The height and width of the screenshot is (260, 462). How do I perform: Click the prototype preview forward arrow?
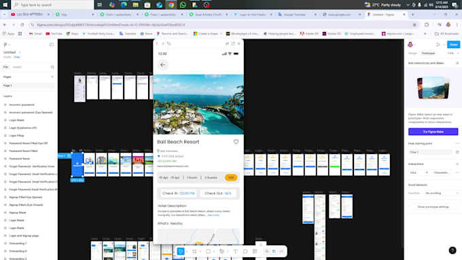coord(162,43)
